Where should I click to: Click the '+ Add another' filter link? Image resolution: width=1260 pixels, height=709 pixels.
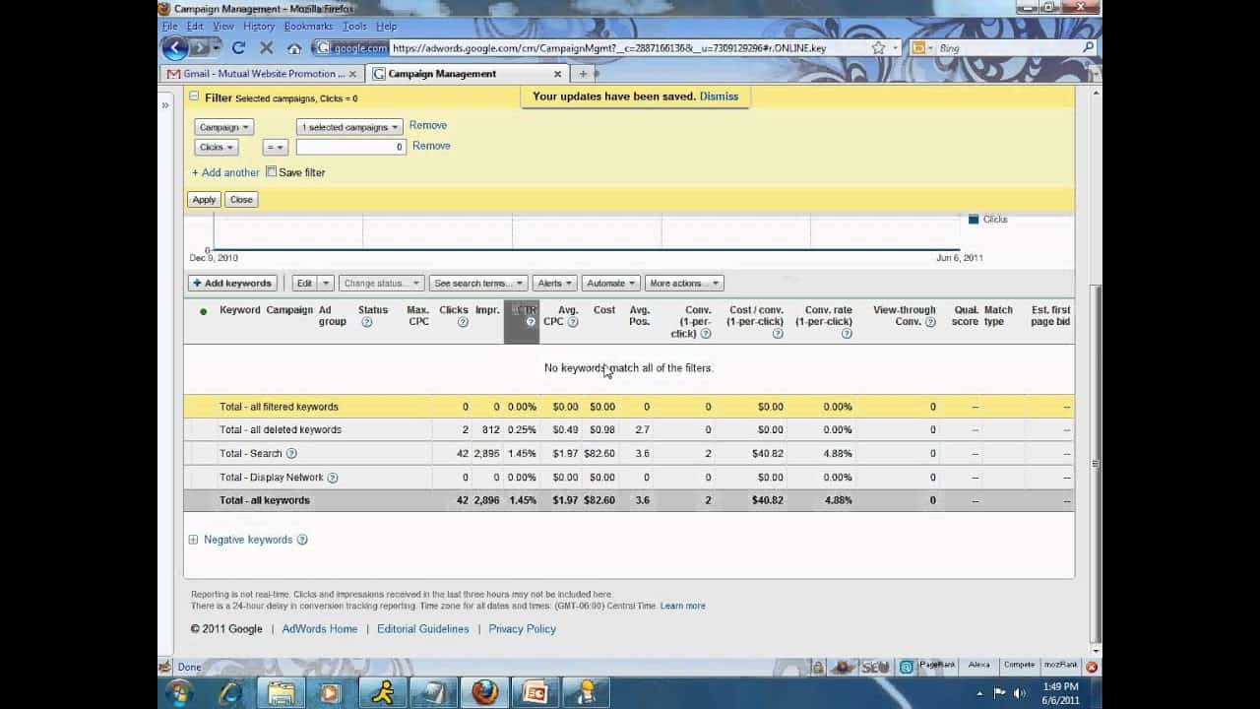pyautogui.click(x=225, y=172)
